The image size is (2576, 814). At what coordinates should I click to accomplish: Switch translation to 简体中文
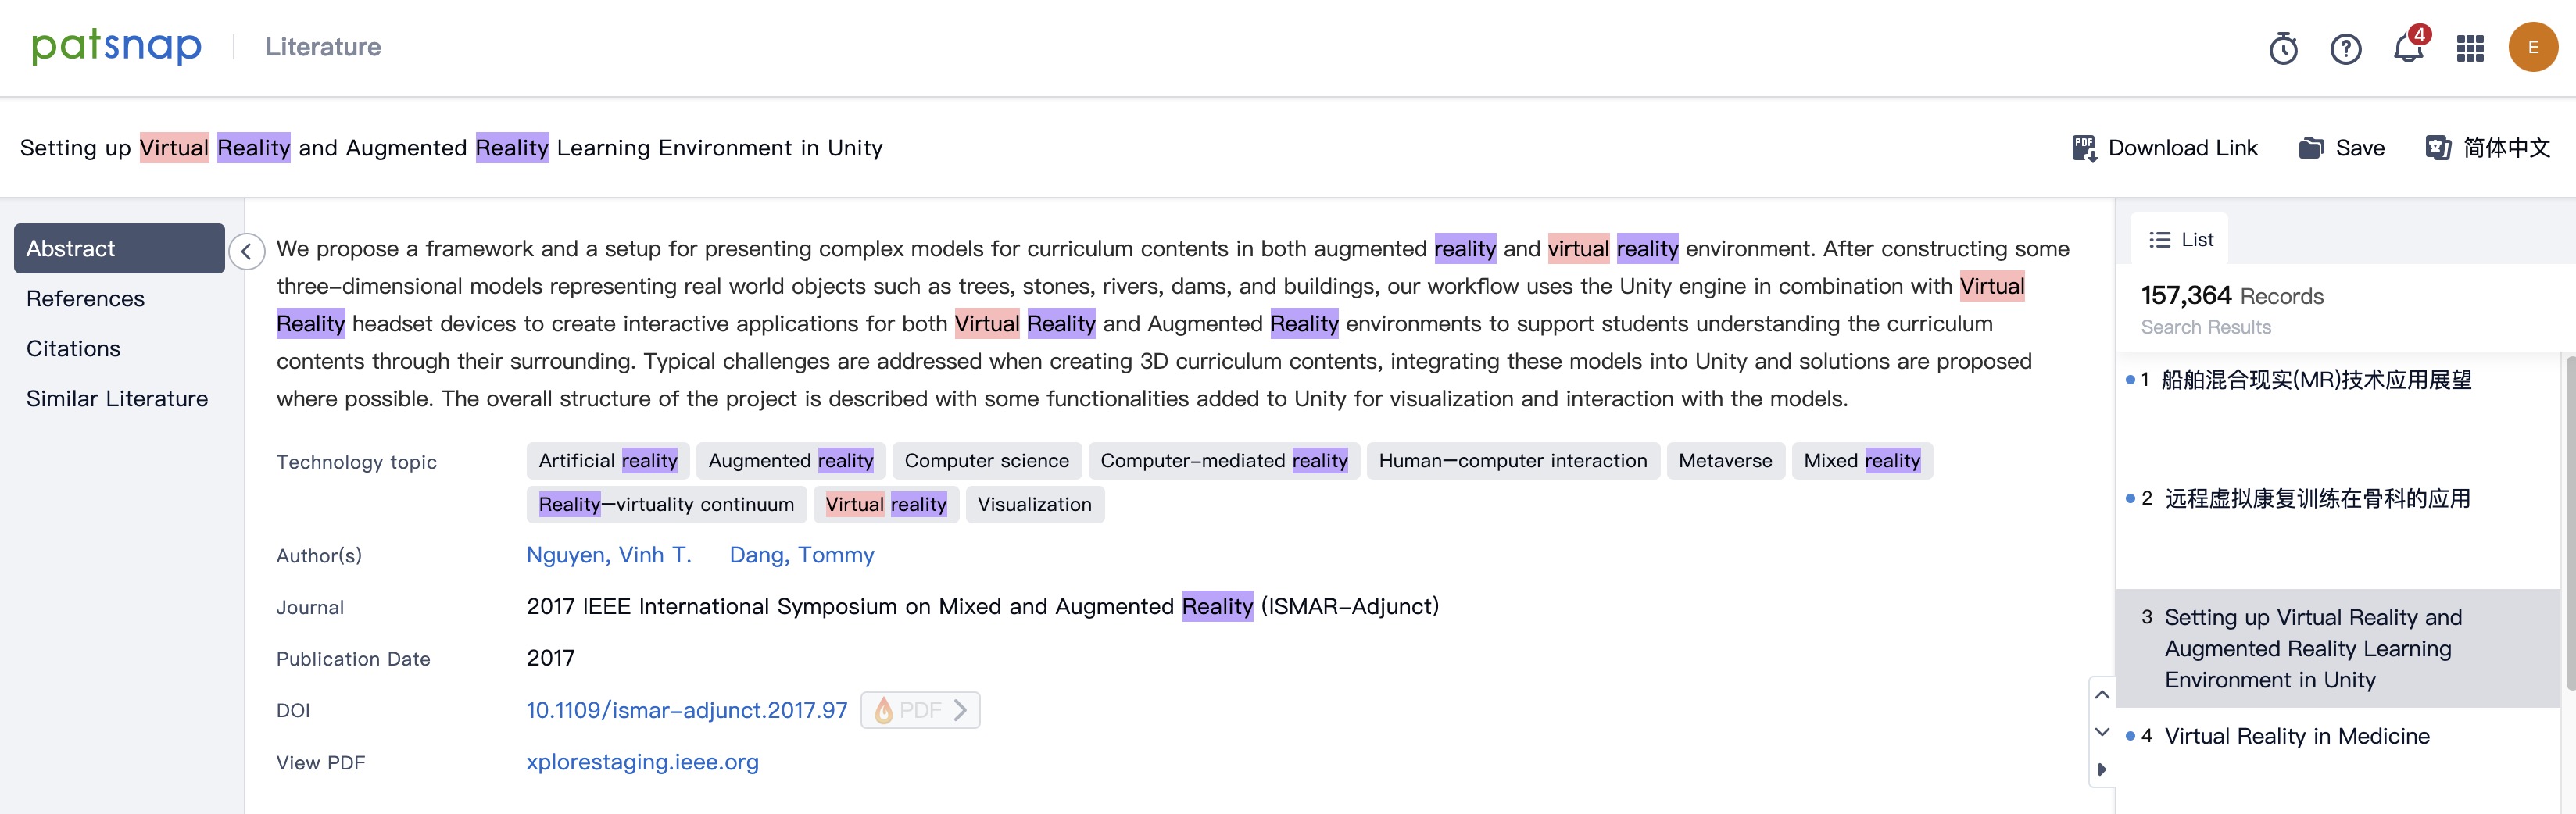point(2487,148)
